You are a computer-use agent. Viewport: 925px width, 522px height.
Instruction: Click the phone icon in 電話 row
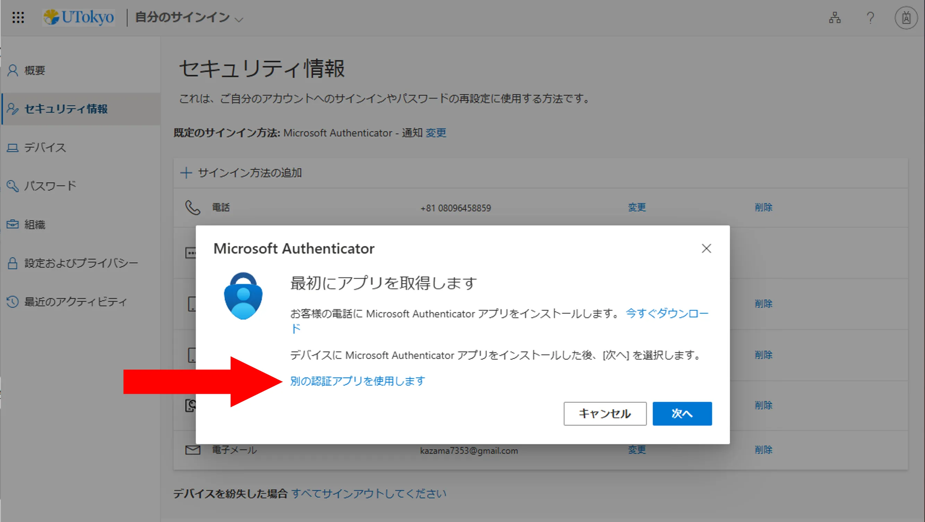pos(192,207)
